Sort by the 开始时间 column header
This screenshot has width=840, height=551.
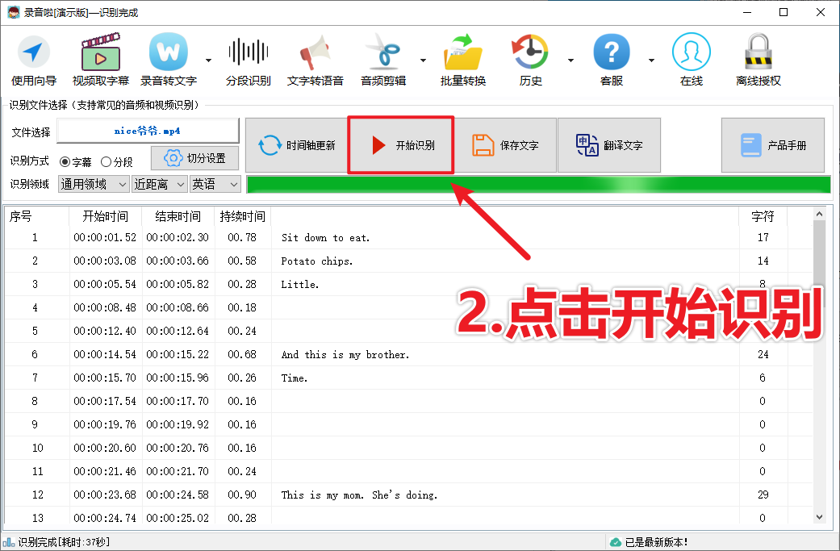point(106,216)
